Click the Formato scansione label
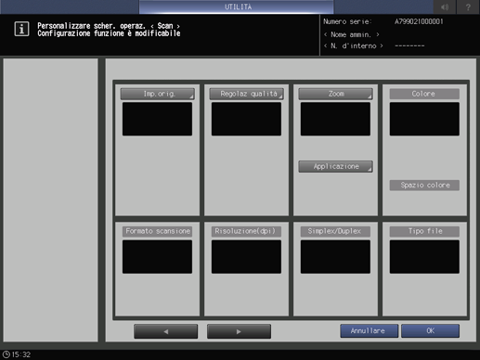This screenshot has height=360, width=480. [x=157, y=231]
